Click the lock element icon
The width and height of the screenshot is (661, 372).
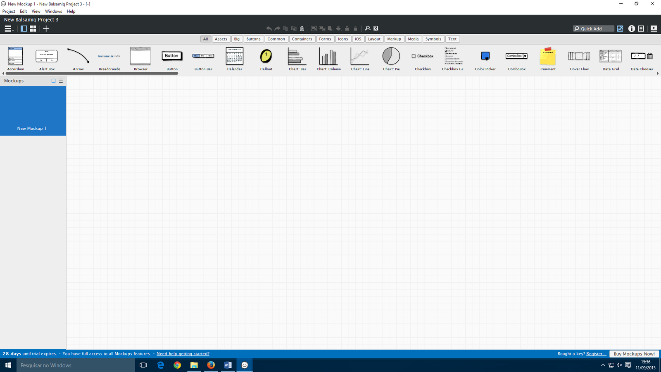(347, 28)
